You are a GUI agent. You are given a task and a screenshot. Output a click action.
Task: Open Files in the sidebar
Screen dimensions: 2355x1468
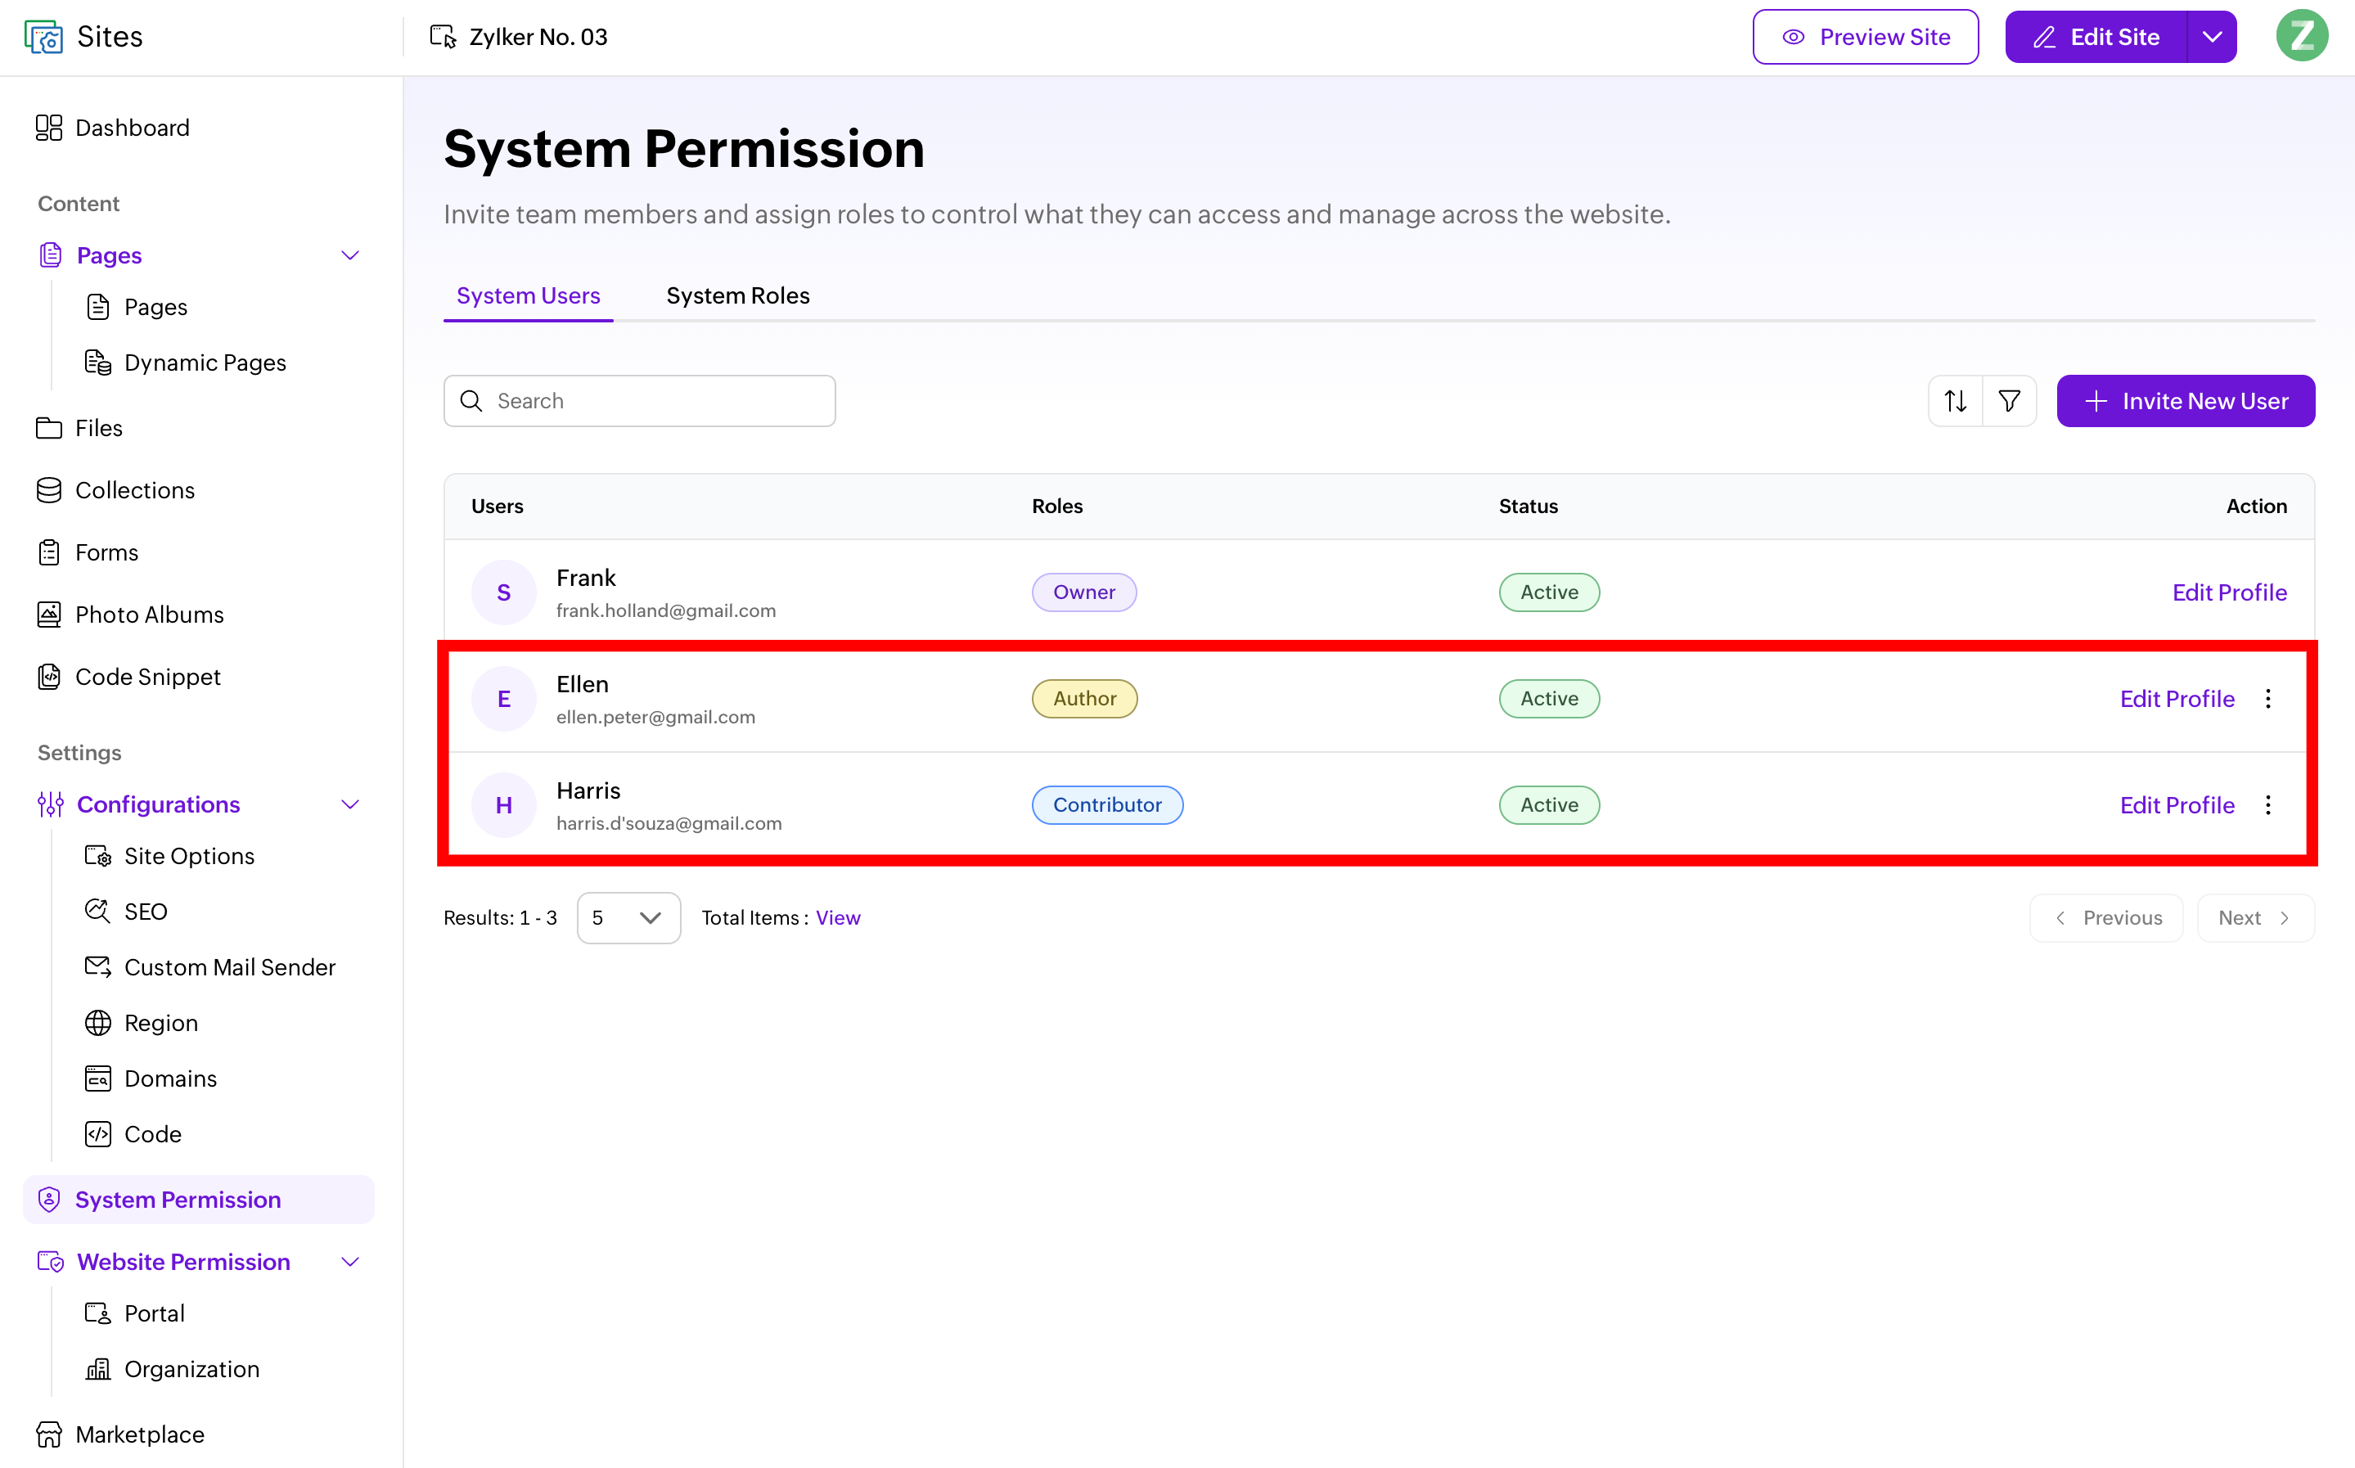[x=79, y=428]
